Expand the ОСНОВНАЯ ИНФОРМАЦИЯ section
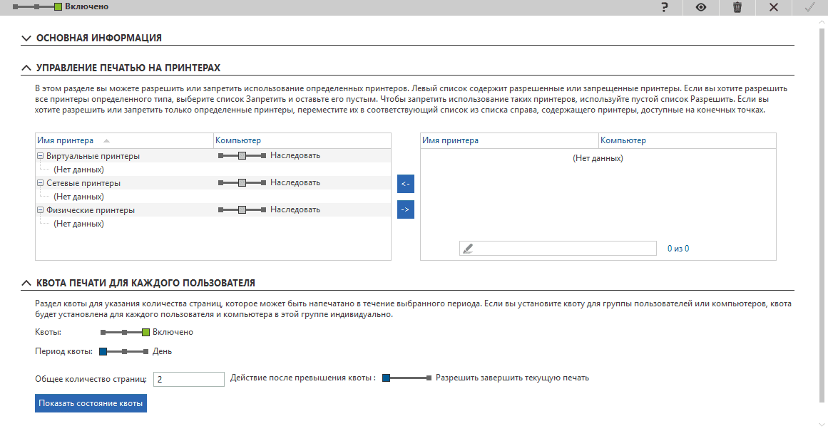 tap(26, 38)
